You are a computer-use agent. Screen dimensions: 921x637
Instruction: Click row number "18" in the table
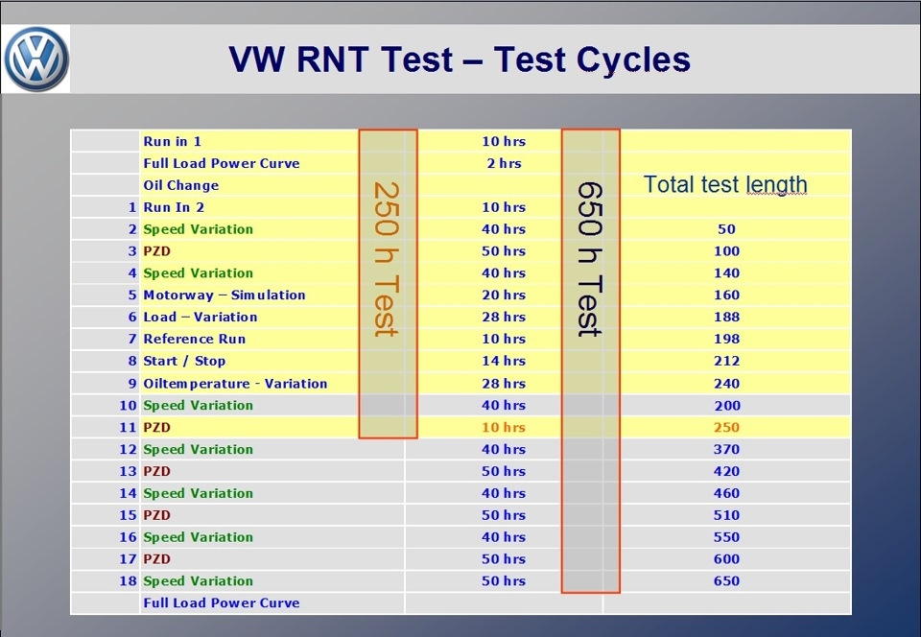point(128,581)
